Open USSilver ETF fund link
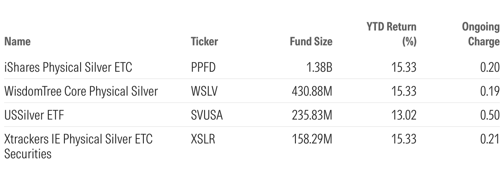This screenshot has width=504, height=169. pyautogui.click(x=34, y=115)
